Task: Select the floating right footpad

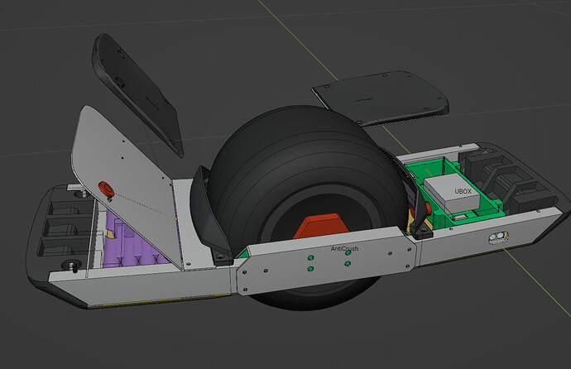Action: (381, 97)
